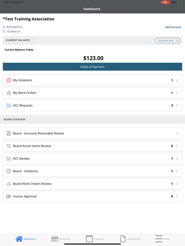Tap the Accounts Receivable Review book icon
Image resolution: width=185 pixels, height=246 pixels.
tap(9, 133)
